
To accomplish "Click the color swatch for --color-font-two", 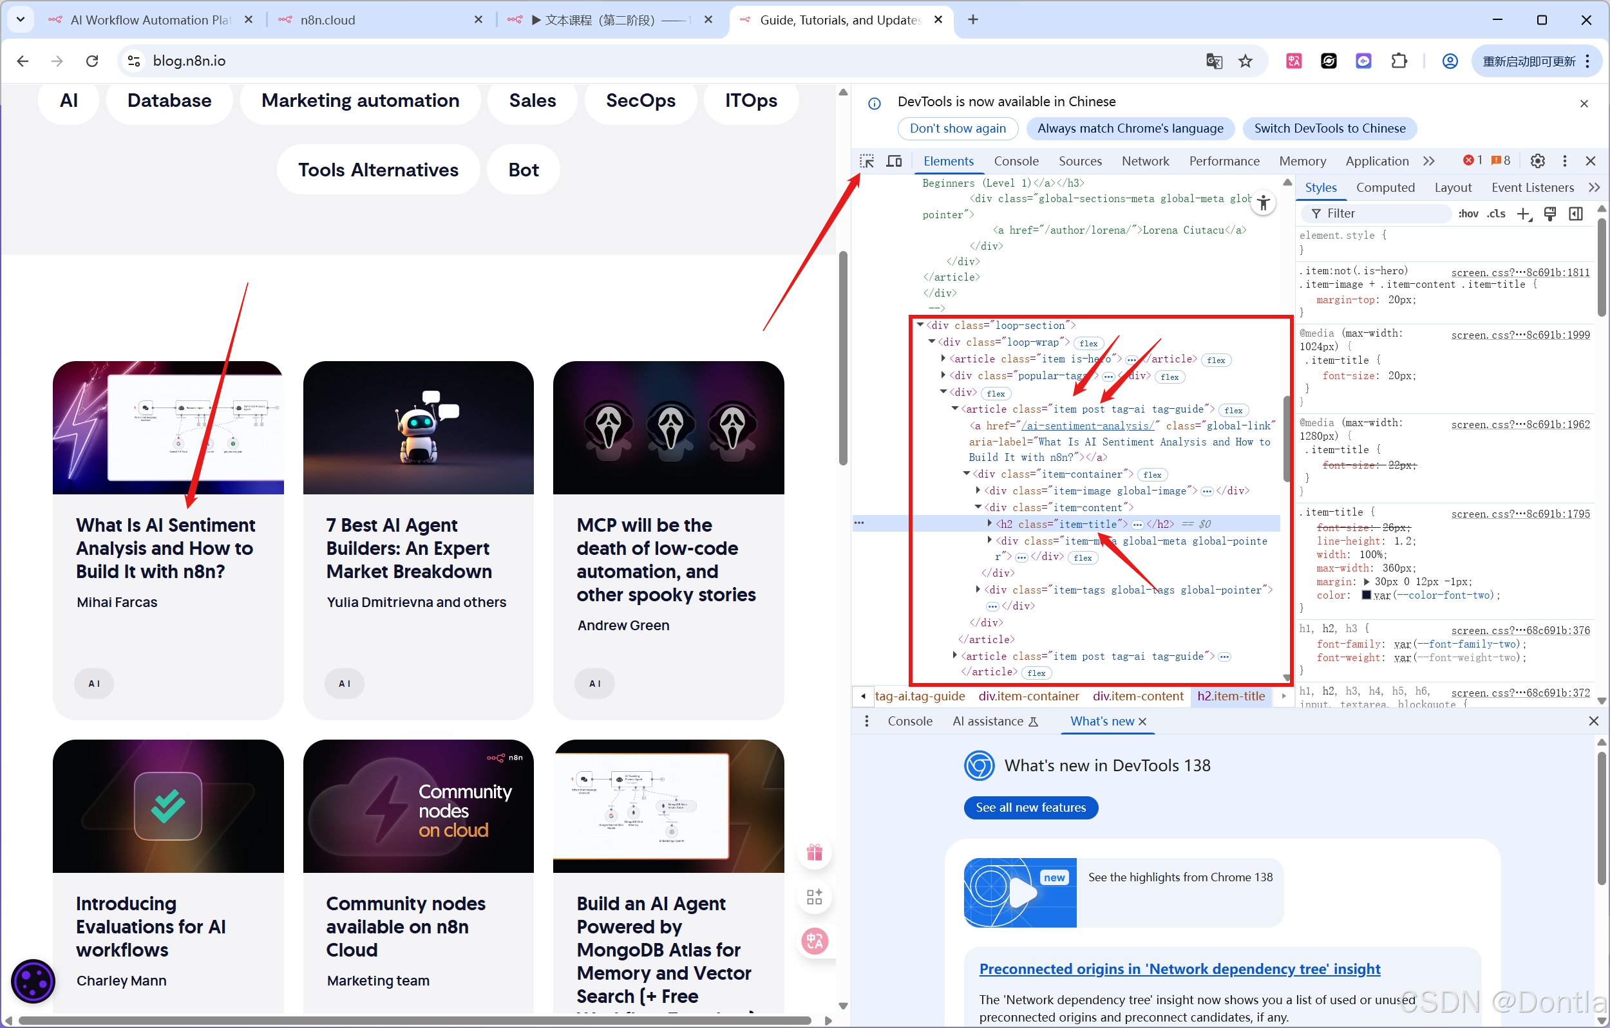I will click(1366, 595).
